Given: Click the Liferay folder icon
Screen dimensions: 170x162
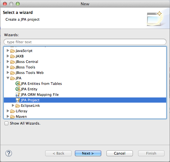Looking at the screenshot, I should pyautogui.click(x=13, y=111).
